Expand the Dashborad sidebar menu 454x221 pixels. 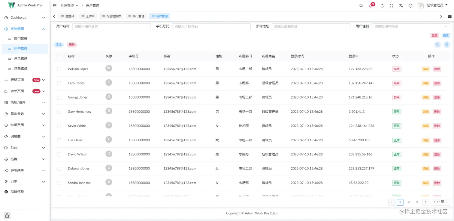[25, 18]
